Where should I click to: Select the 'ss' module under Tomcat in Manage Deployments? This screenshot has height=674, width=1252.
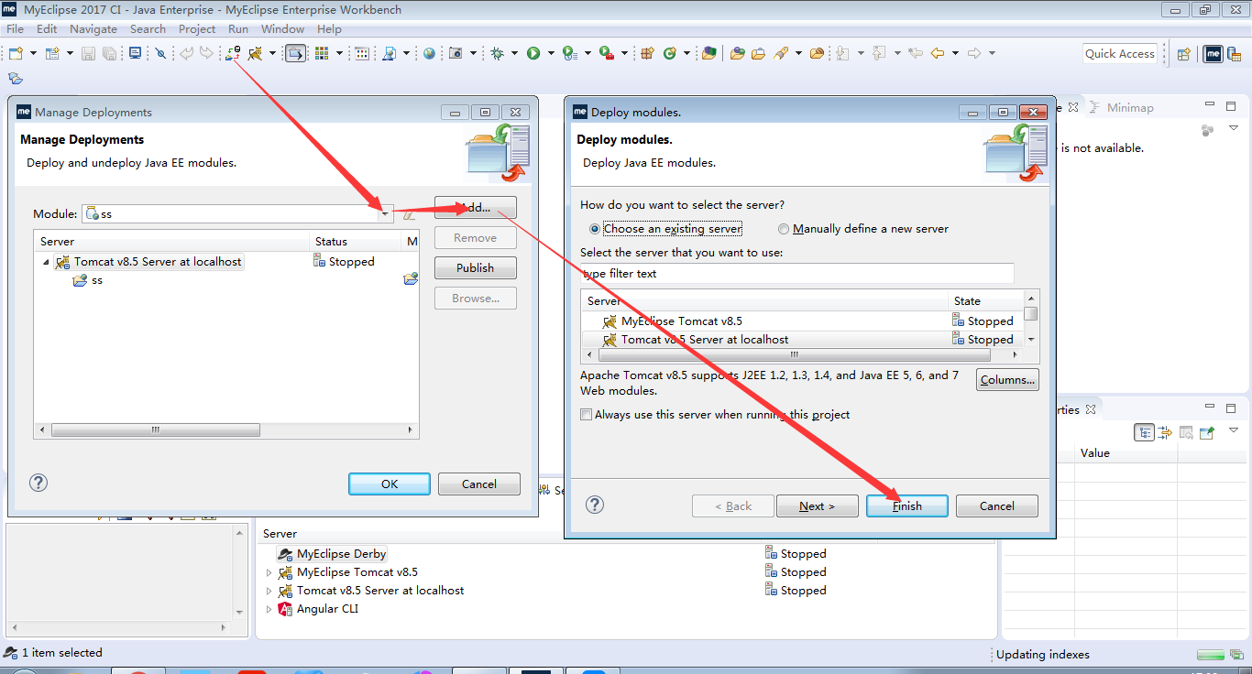[88, 280]
